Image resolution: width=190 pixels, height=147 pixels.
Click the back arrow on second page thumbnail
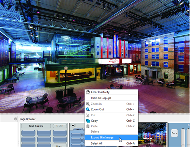[x=73, y=126]
